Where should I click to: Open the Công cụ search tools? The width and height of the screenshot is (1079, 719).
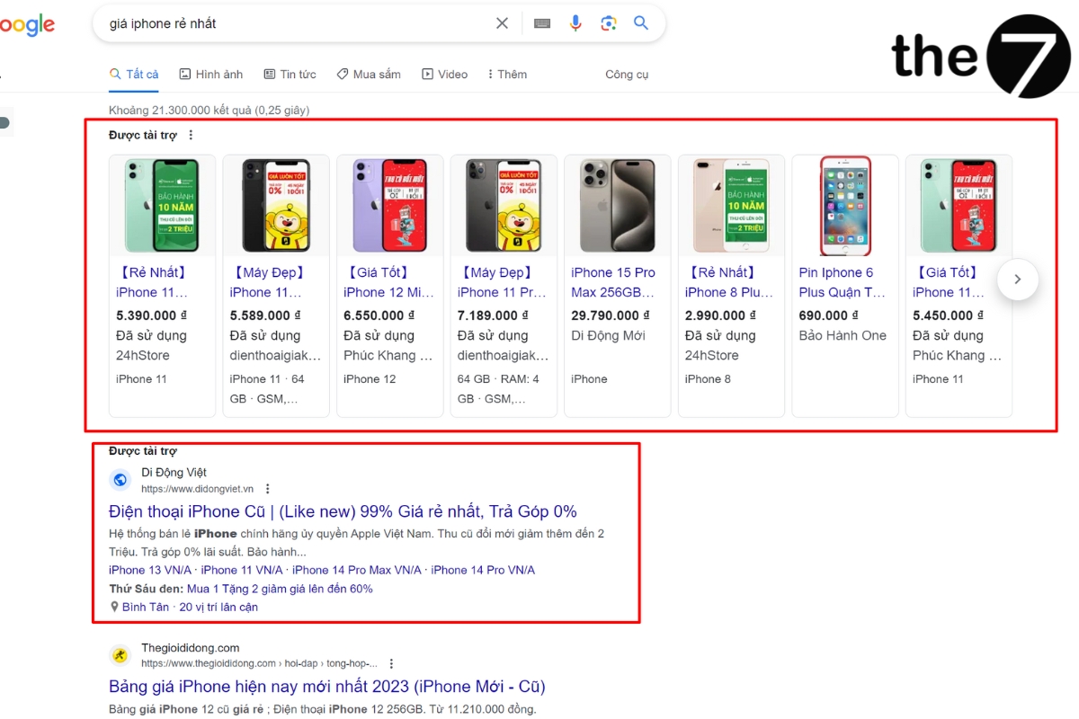click(x=627, y=74)
